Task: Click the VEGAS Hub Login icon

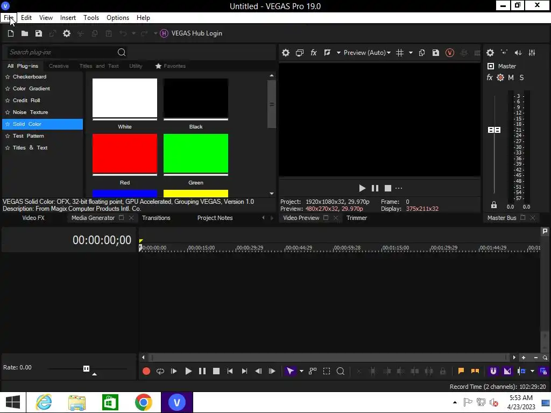Action: tap(164, 33)
